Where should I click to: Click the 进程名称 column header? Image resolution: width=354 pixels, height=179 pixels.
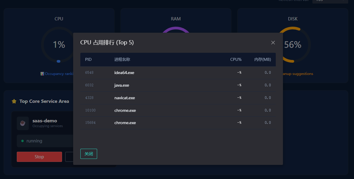pyautogui.click(x=122, y=59)
